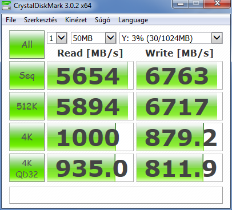Image resolution: width=232 pixels, height=210 pixels.
Task: Select the Seq read result 5654
Action: click(90, 75)
